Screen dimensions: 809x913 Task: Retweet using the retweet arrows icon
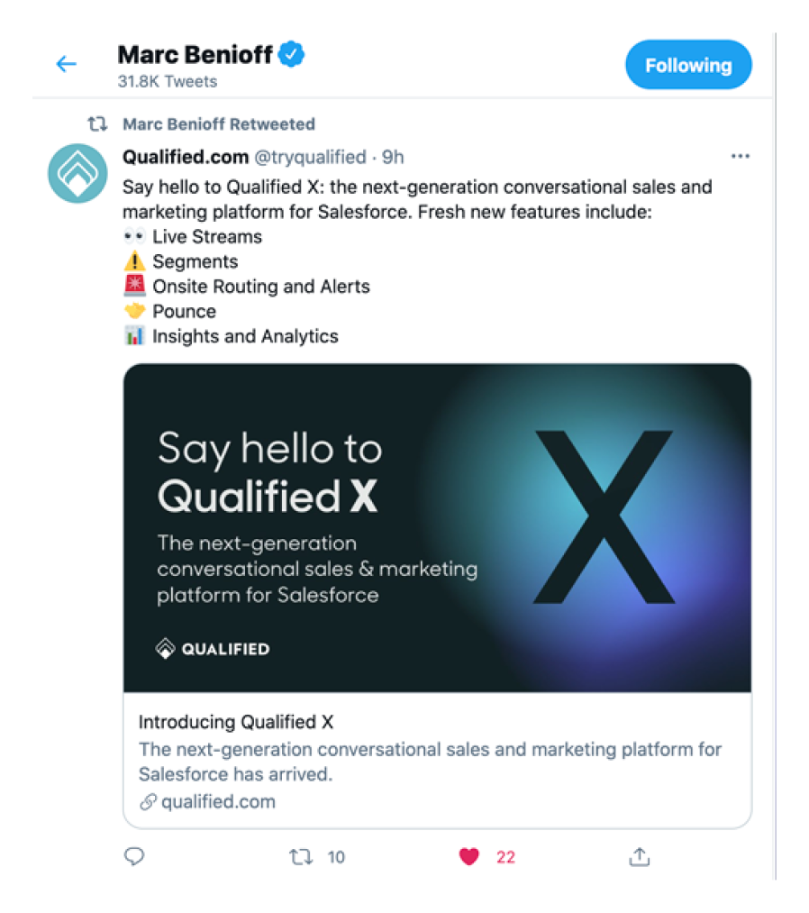pyautogui.click(x=301, y=856)
